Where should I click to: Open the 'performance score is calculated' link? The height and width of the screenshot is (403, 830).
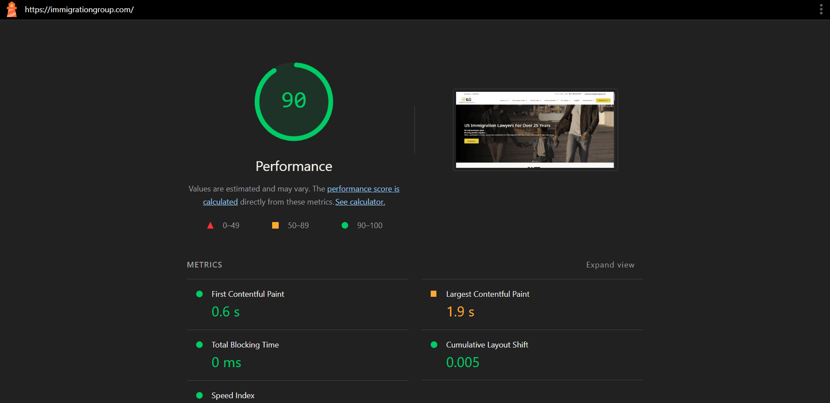(x=363, y=189)
